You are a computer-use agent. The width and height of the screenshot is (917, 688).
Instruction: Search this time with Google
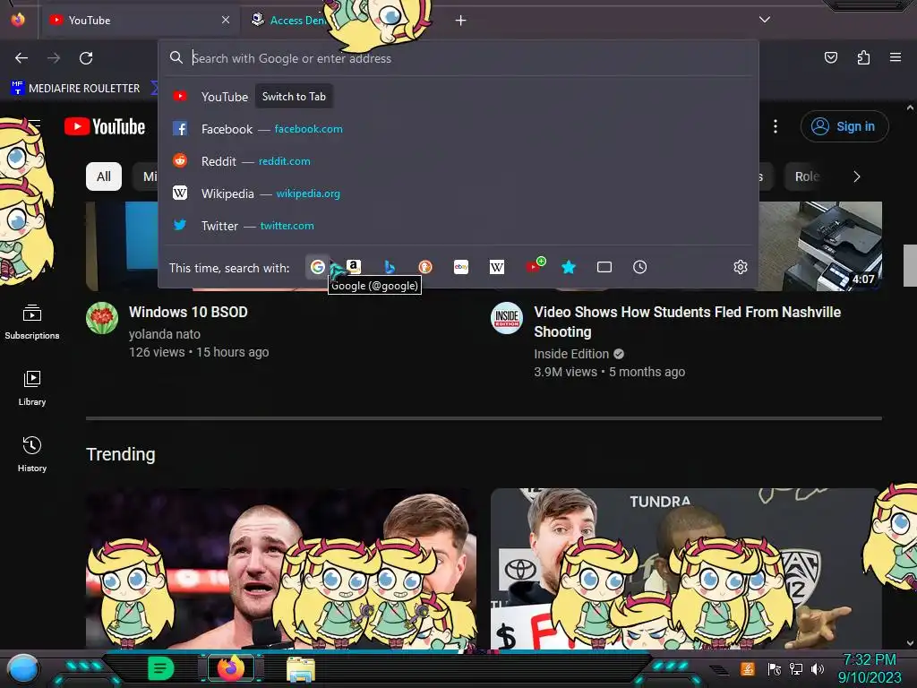coord(318,267)
